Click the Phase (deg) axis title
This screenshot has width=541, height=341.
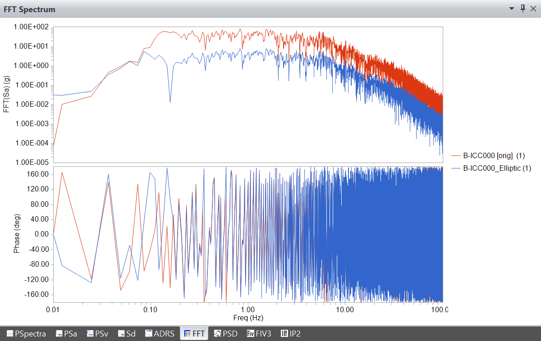tap(17, 234)
